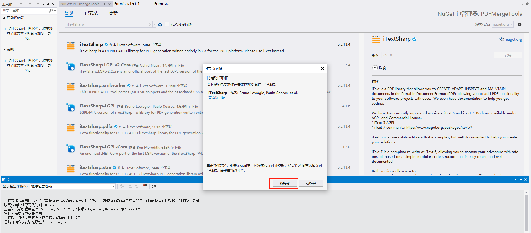Image resolution: width=531 pixels, height=233 pixels.
Task: Toggle word wrap in the output window
Action: (154, 186)
